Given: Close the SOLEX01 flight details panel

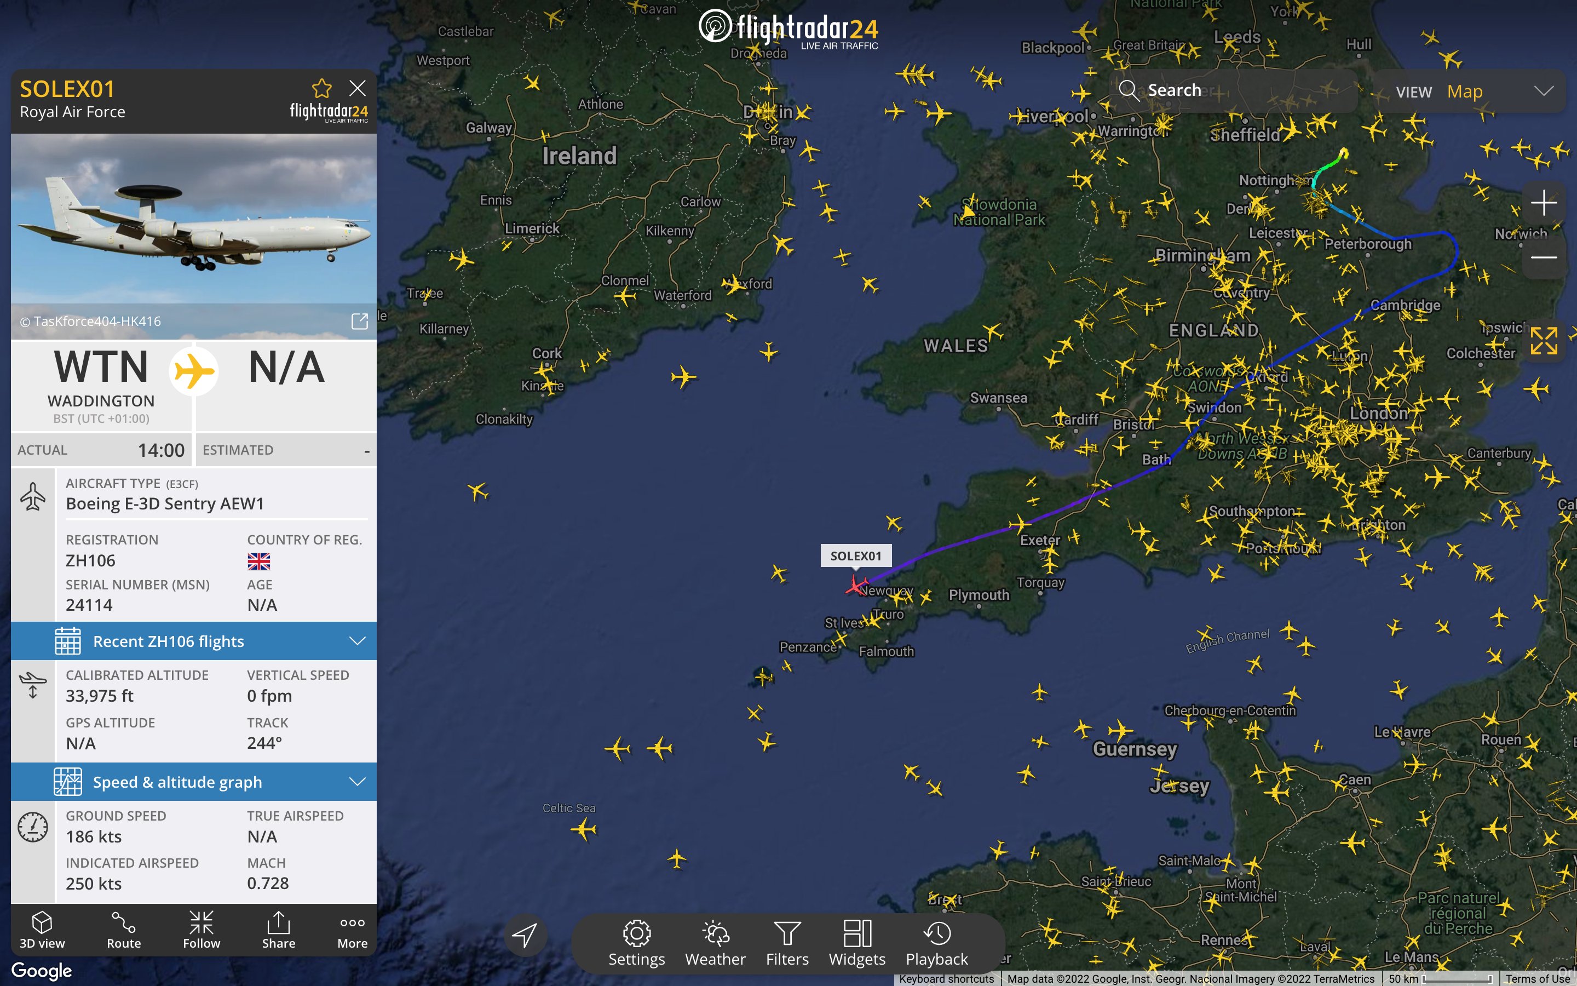Looking at the screenshot, I should tap(357, 88).
